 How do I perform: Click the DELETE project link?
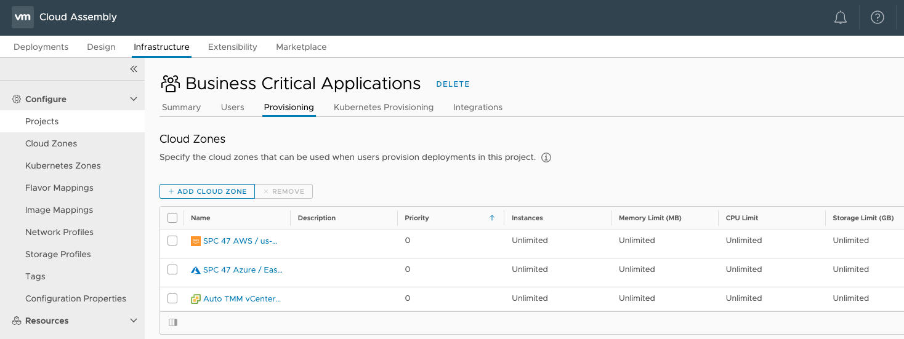coord(453,84)
